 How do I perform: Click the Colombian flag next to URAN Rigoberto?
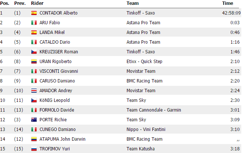click(34, 62)
